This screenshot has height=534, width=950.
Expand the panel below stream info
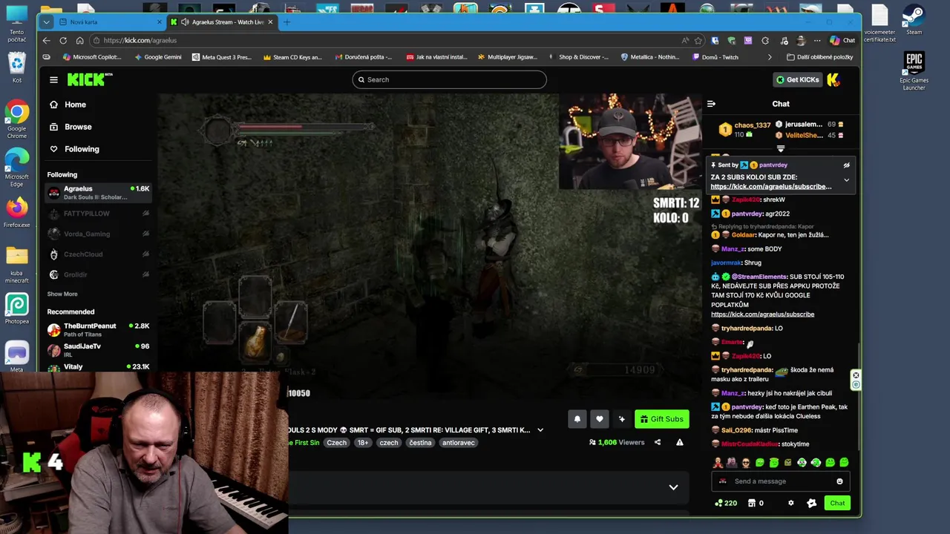tap(673, 487)
